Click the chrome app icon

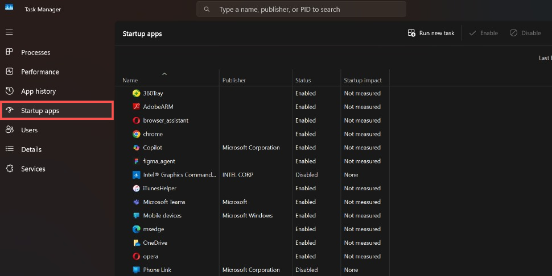[x=136, y=134]
